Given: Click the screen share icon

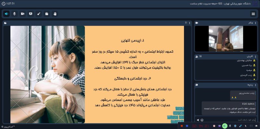Looking at the screenshot, I should pos(31,14).
